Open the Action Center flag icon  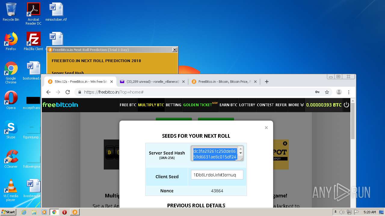pos(356,212)
